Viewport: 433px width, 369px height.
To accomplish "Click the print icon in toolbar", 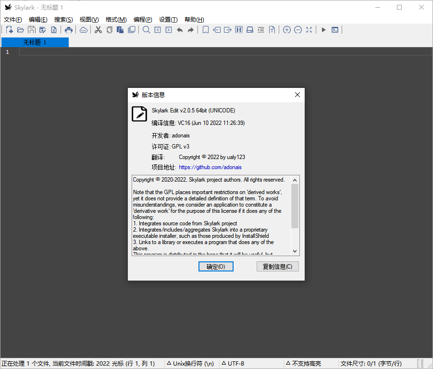I will [69, 30].
